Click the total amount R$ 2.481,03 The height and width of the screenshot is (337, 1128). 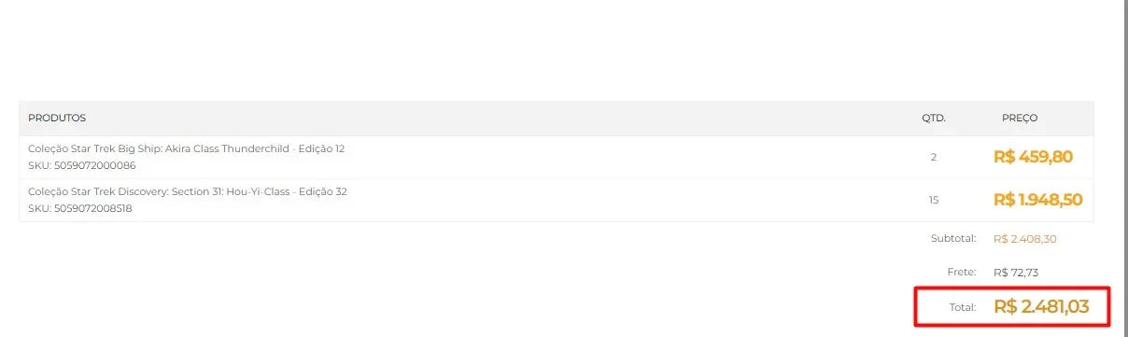[x=1041, y=306]
